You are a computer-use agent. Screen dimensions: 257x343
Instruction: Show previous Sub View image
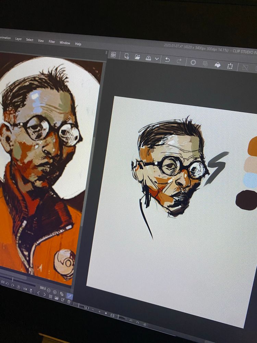(x=38, y=293)
